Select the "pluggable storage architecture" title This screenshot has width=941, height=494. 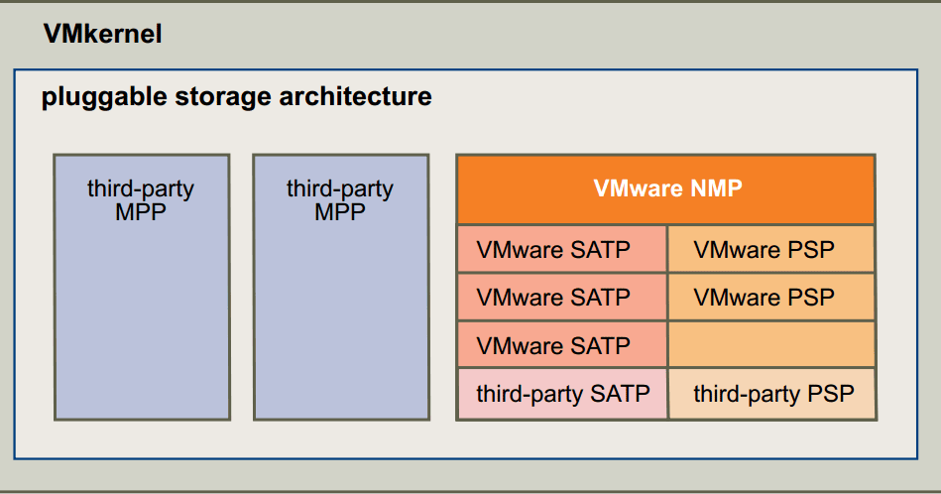[236, 96]
